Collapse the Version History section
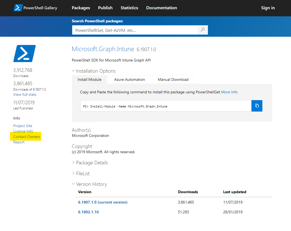Screen dimensions: 291x231 (x=89, y=184)
